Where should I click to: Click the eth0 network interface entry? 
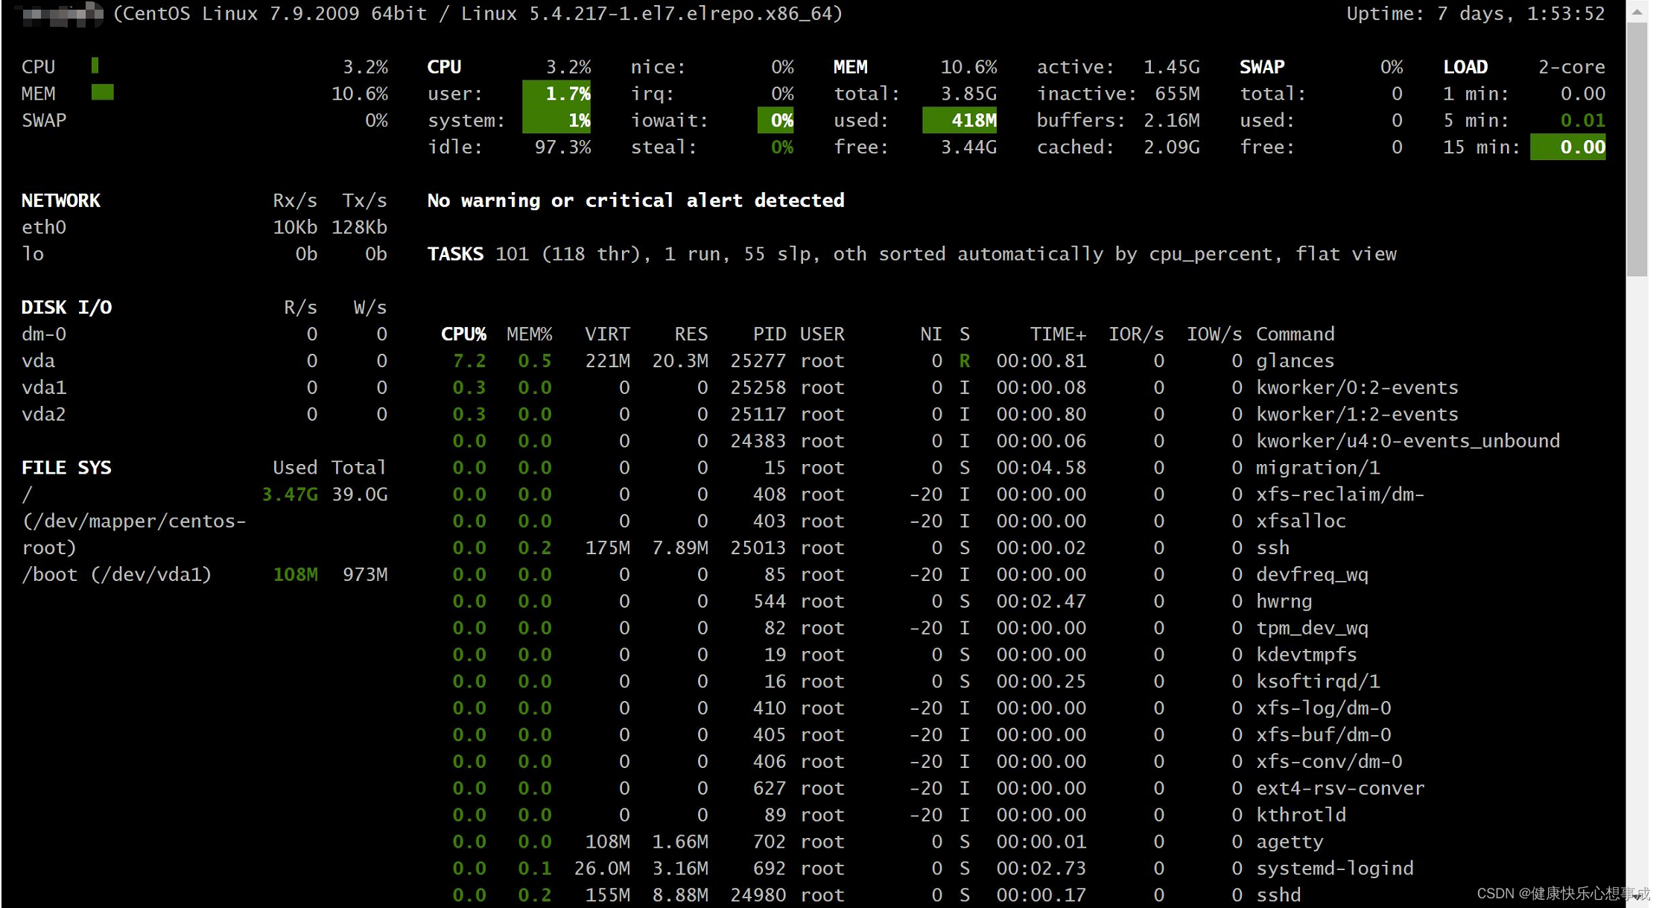pos(43,227)
